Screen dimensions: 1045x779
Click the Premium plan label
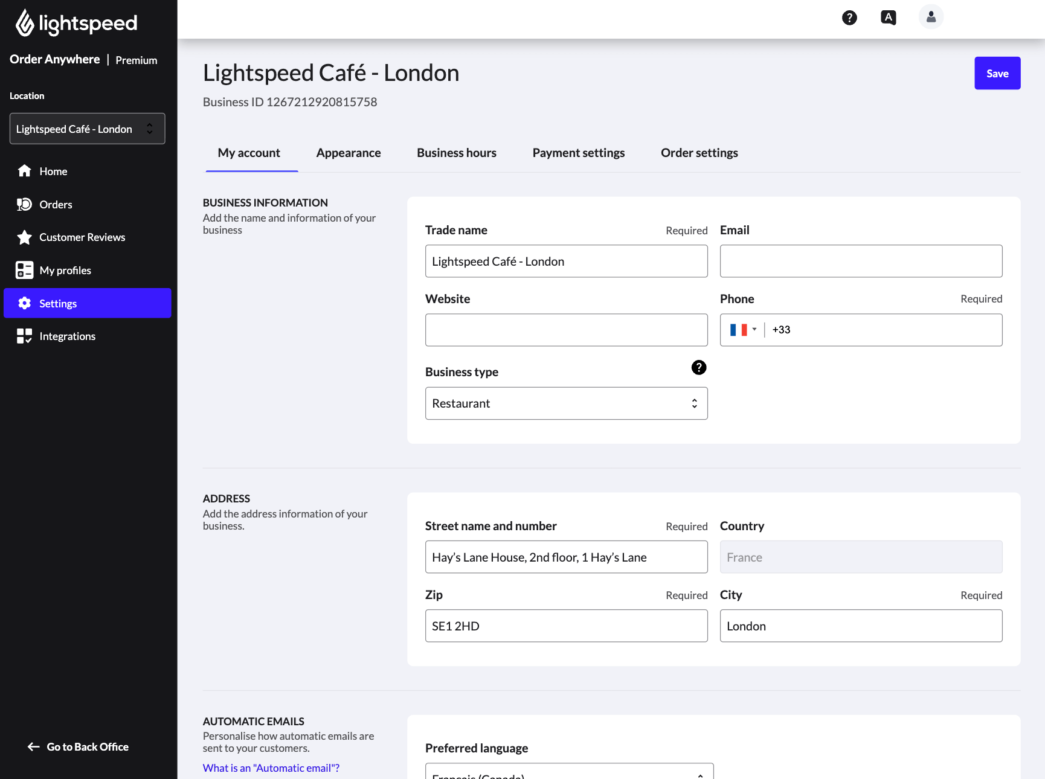click(x=137, y=60)
